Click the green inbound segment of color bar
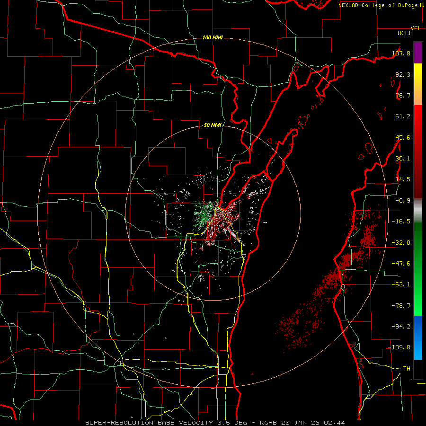 click(x=418, y=269)
